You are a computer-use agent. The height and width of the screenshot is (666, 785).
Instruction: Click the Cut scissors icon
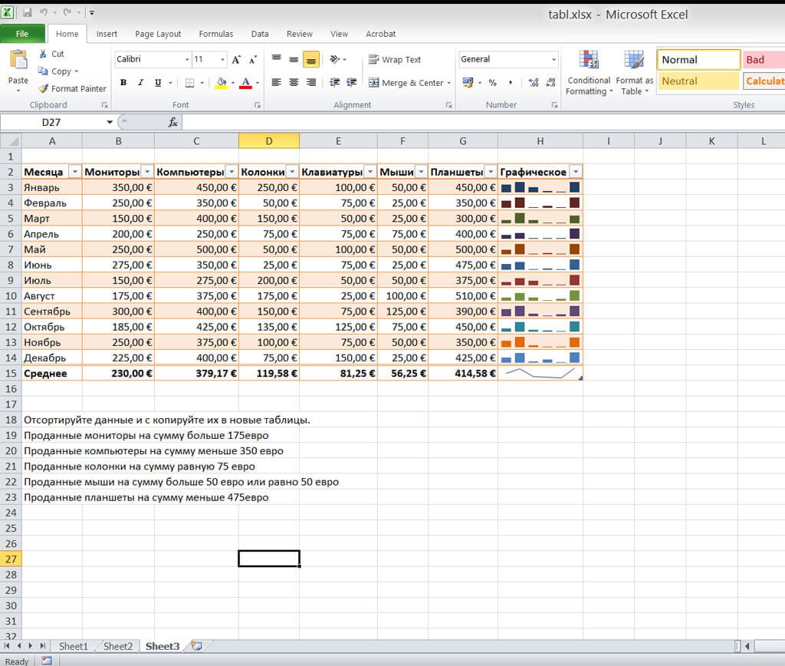point(43,54)
